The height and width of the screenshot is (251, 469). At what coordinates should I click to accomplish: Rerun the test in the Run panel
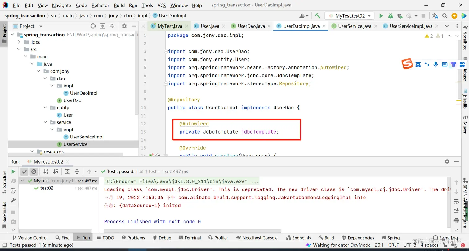tap(13, 172)
